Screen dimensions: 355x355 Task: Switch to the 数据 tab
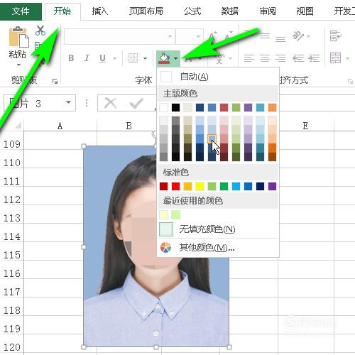[x=230, y=11]
